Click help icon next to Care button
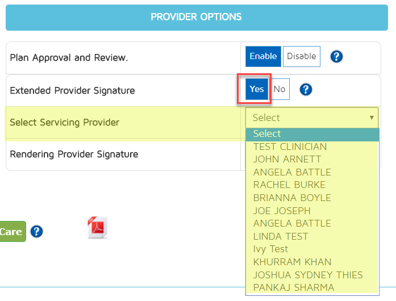396x301 pixels. click(x=37, y=232)
